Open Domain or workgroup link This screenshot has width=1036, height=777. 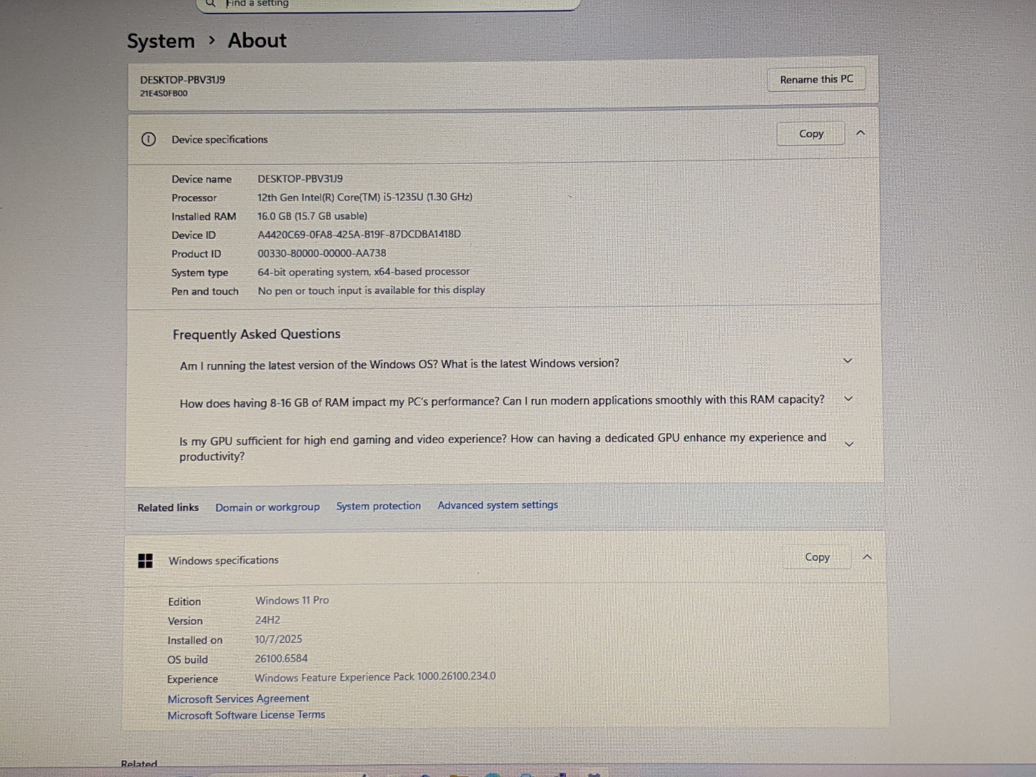(x=267, y=507)
